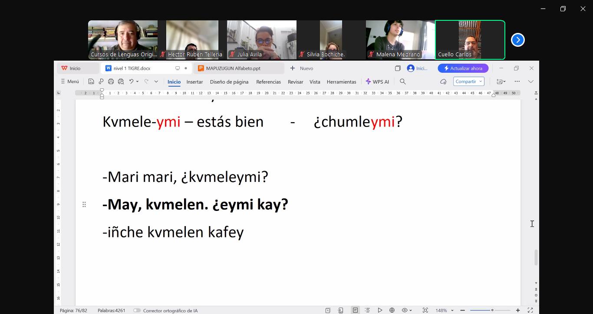Open the search magnifier icon
593x314 pixels.
(402, 81)
